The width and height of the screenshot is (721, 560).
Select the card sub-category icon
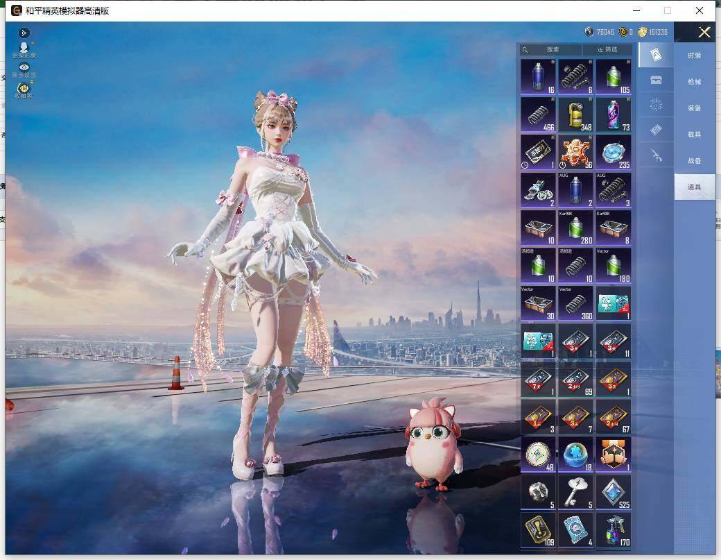(x=656, y=55)
